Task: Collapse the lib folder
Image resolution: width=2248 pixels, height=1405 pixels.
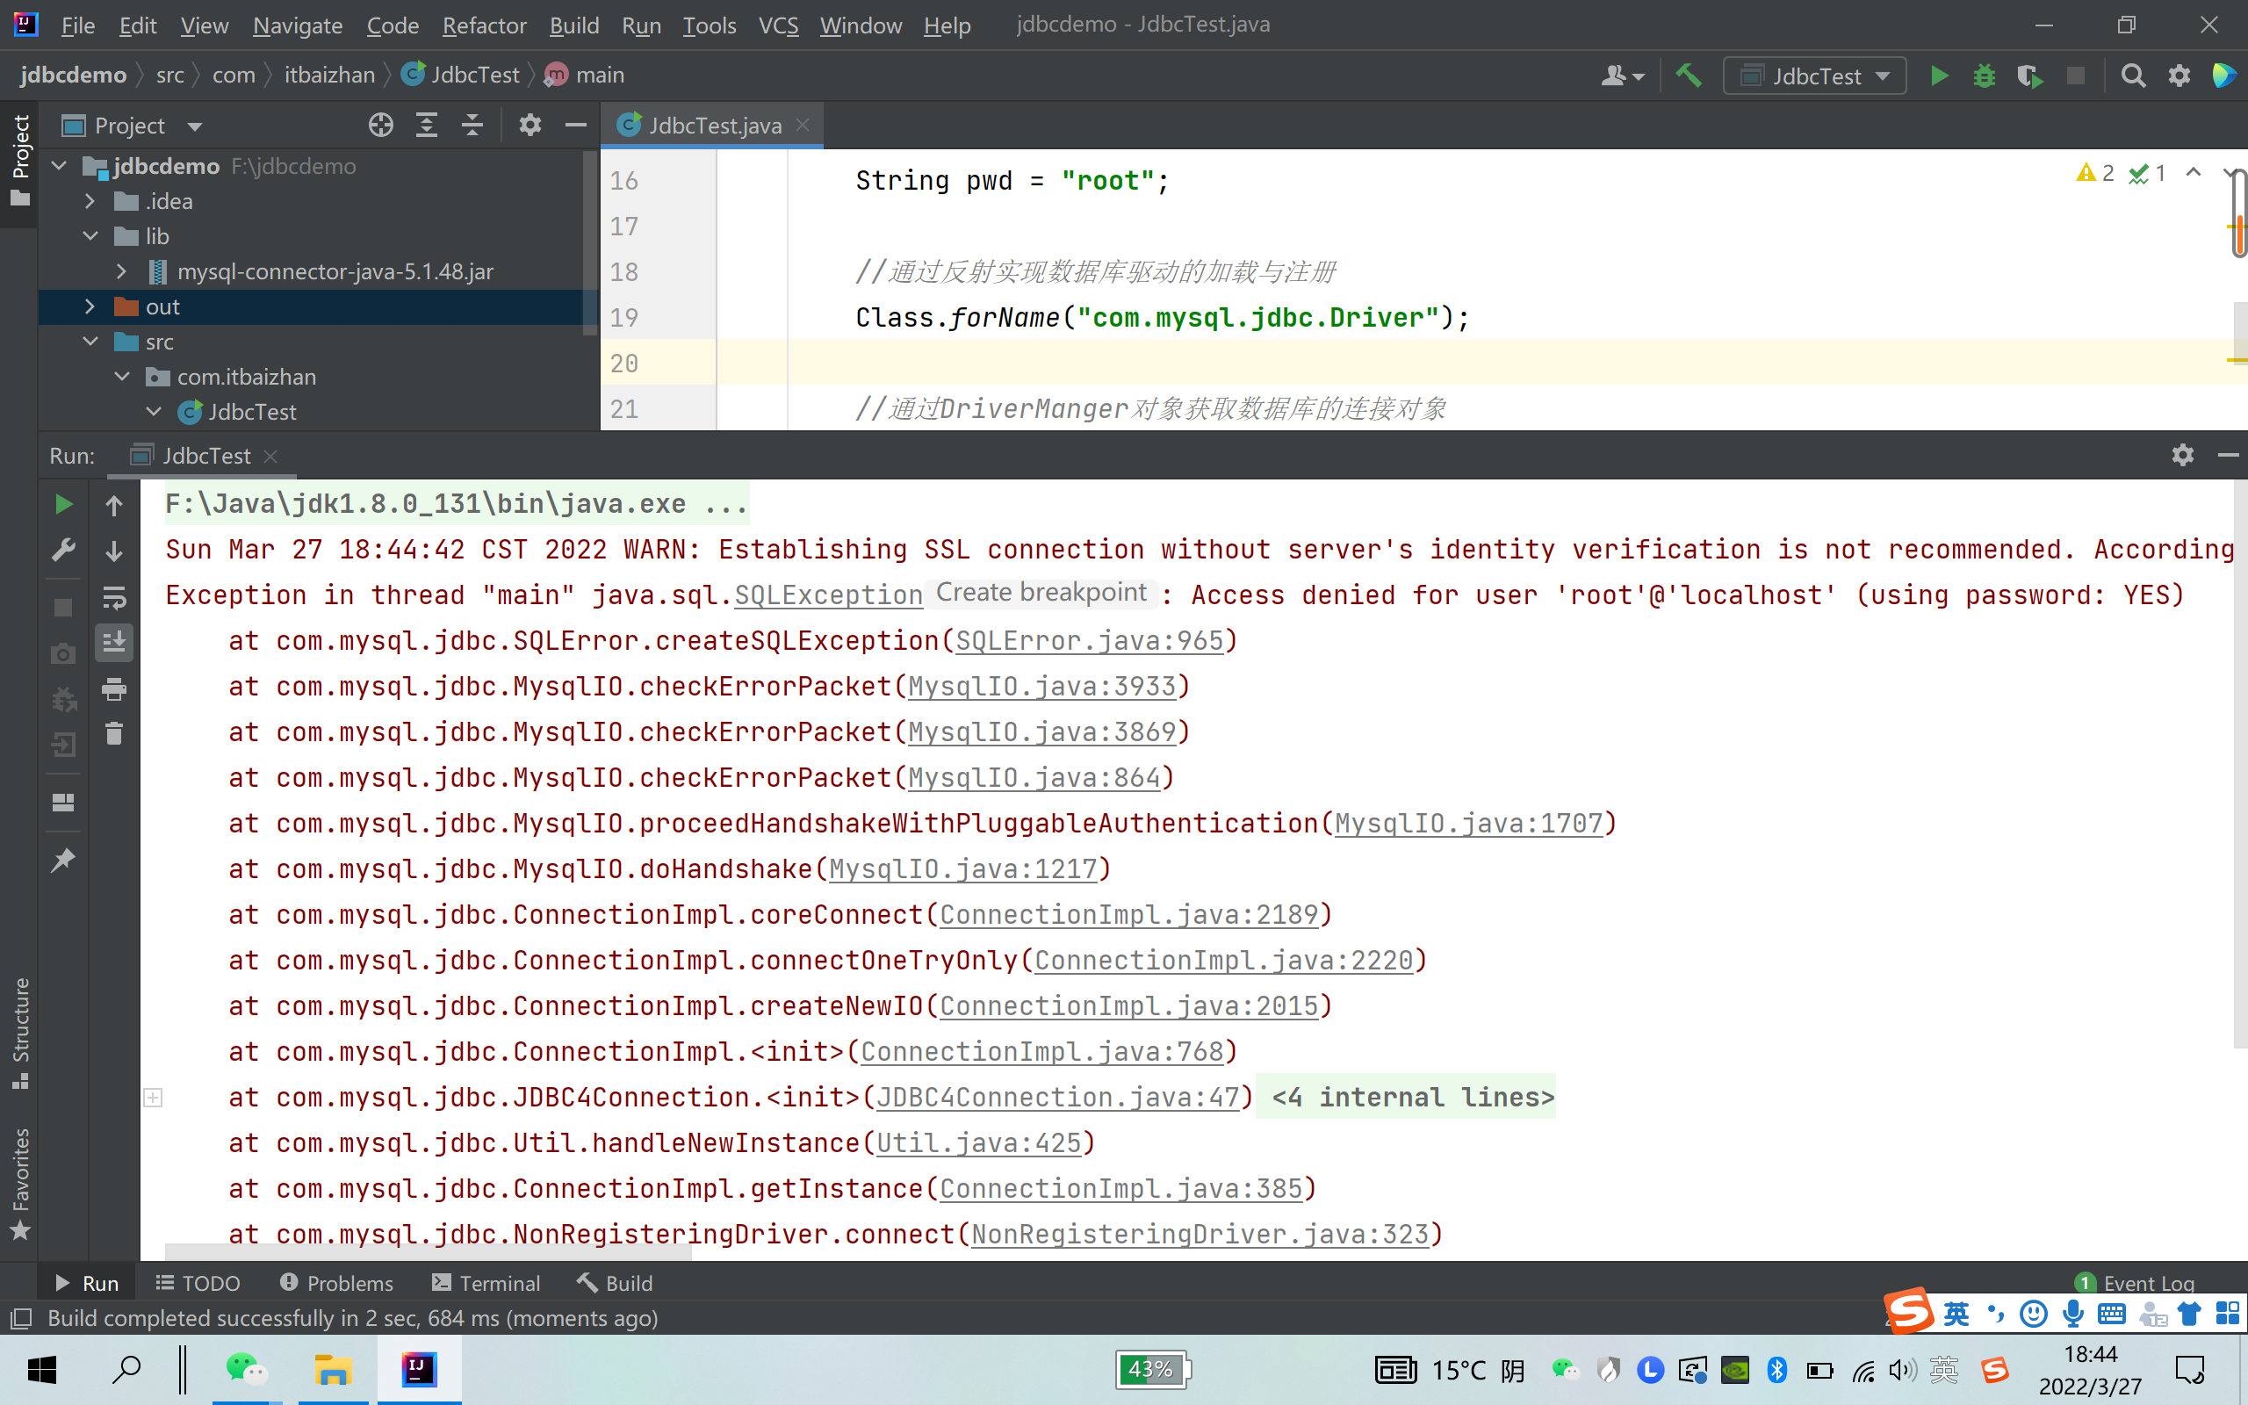Action: (x=90, y=236)
